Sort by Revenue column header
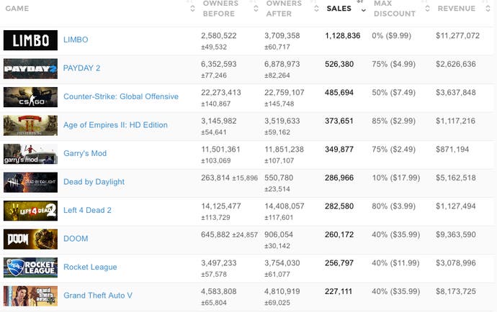 click(x=457, y=9)
